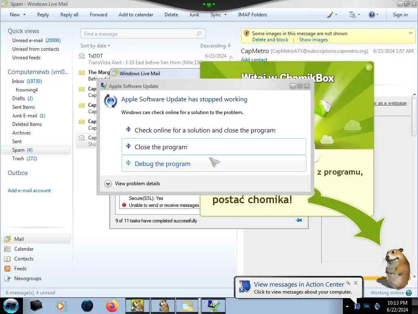Show hidden system tray icons
This screenshot has width=418, height=314.
(347, 306)
